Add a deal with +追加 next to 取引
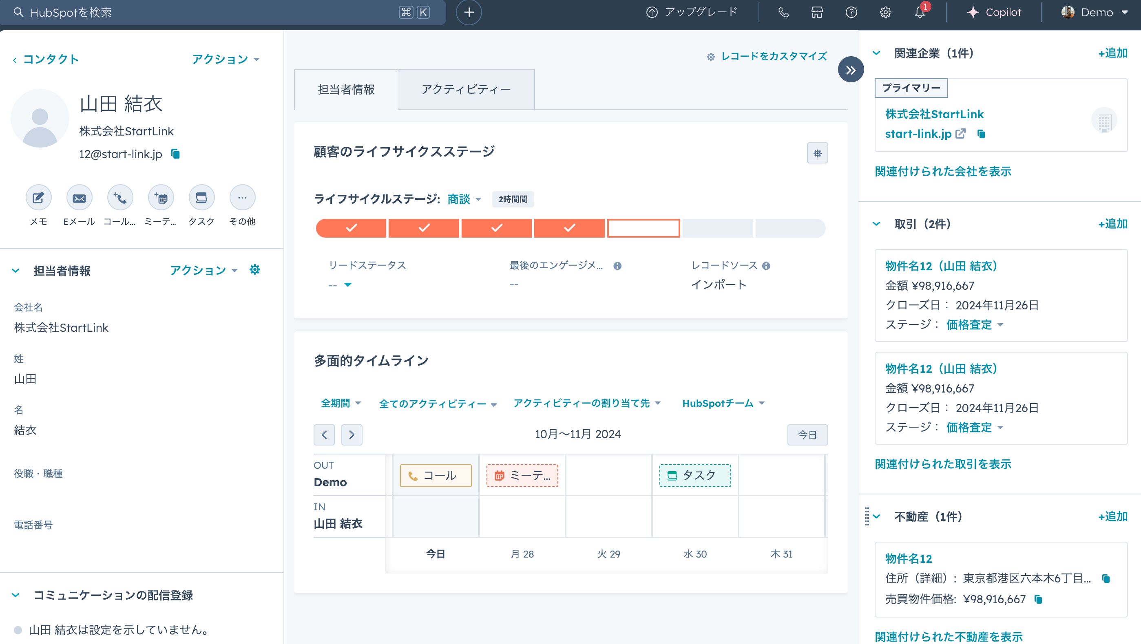Viewport: 1141px width, 644px height. (x=1112, y=224)
